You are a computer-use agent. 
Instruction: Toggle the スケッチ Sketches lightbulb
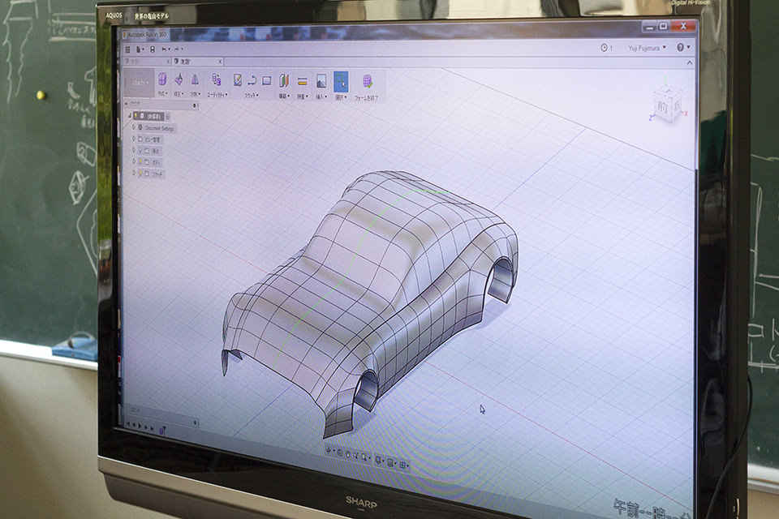point(140,173)
